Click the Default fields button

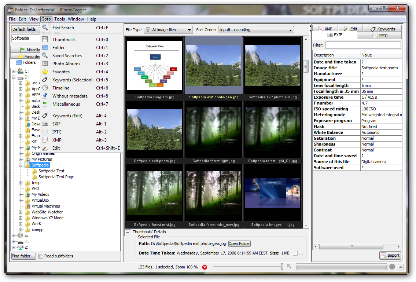click(x=26, y=29)
